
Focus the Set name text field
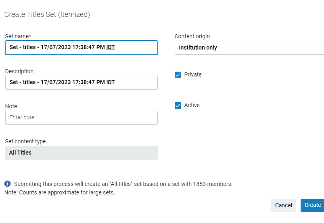(x=81, y=47)
